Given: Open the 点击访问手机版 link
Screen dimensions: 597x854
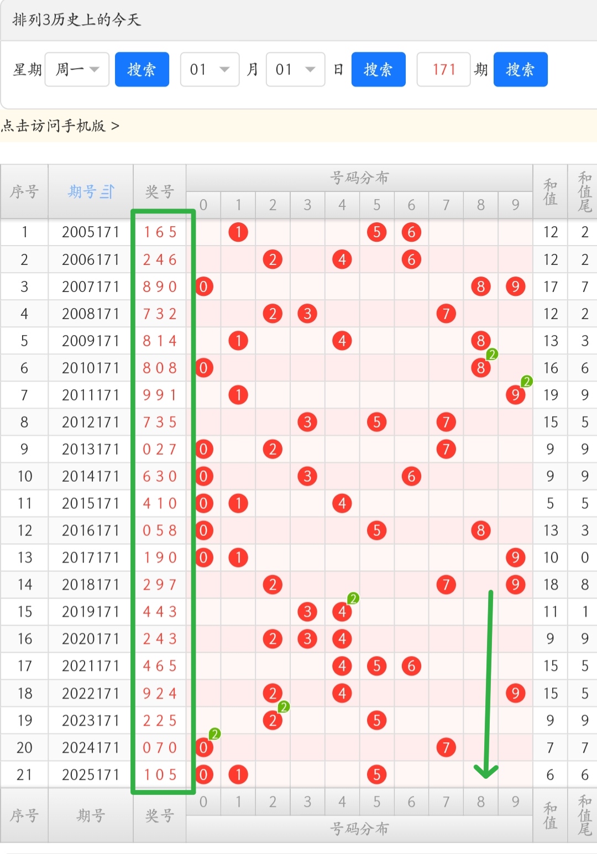Looking at the screenshot, I should [60, 126].
